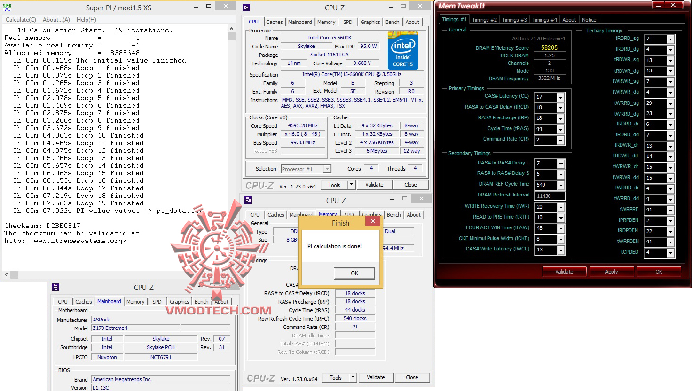Open Timings #2 tab in Mem TweakIt

click(x=484, y=20)
